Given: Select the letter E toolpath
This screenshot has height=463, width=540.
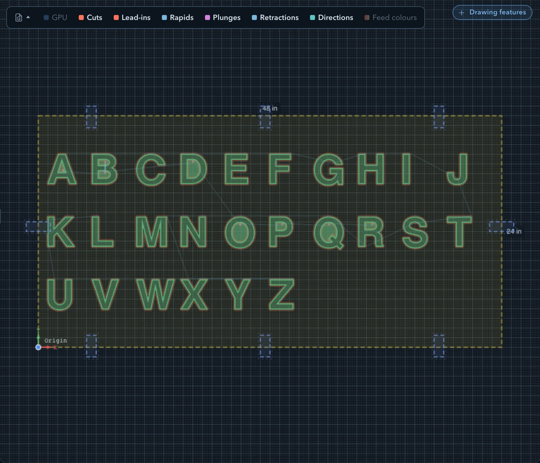Looking at the screenshot, I should tap(237, 169).
